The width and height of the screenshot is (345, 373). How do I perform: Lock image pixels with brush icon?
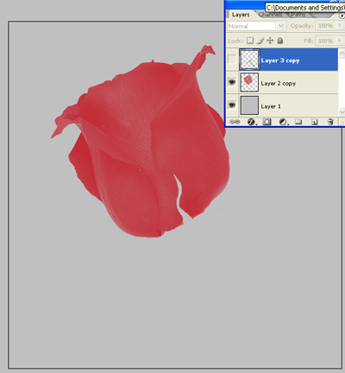click(260, 41)
